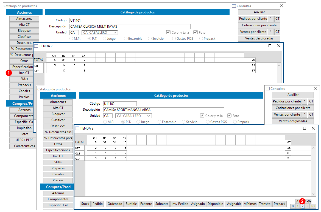Close the Consultas panel beside product U11102
Viewport: 321px width, 212px height.
click(x=315, y=88)
